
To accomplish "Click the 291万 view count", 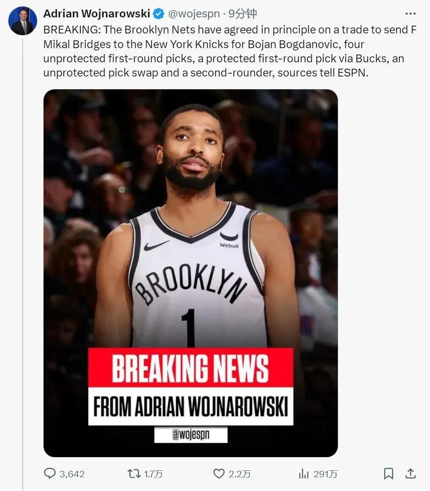I will click(325, 474).
